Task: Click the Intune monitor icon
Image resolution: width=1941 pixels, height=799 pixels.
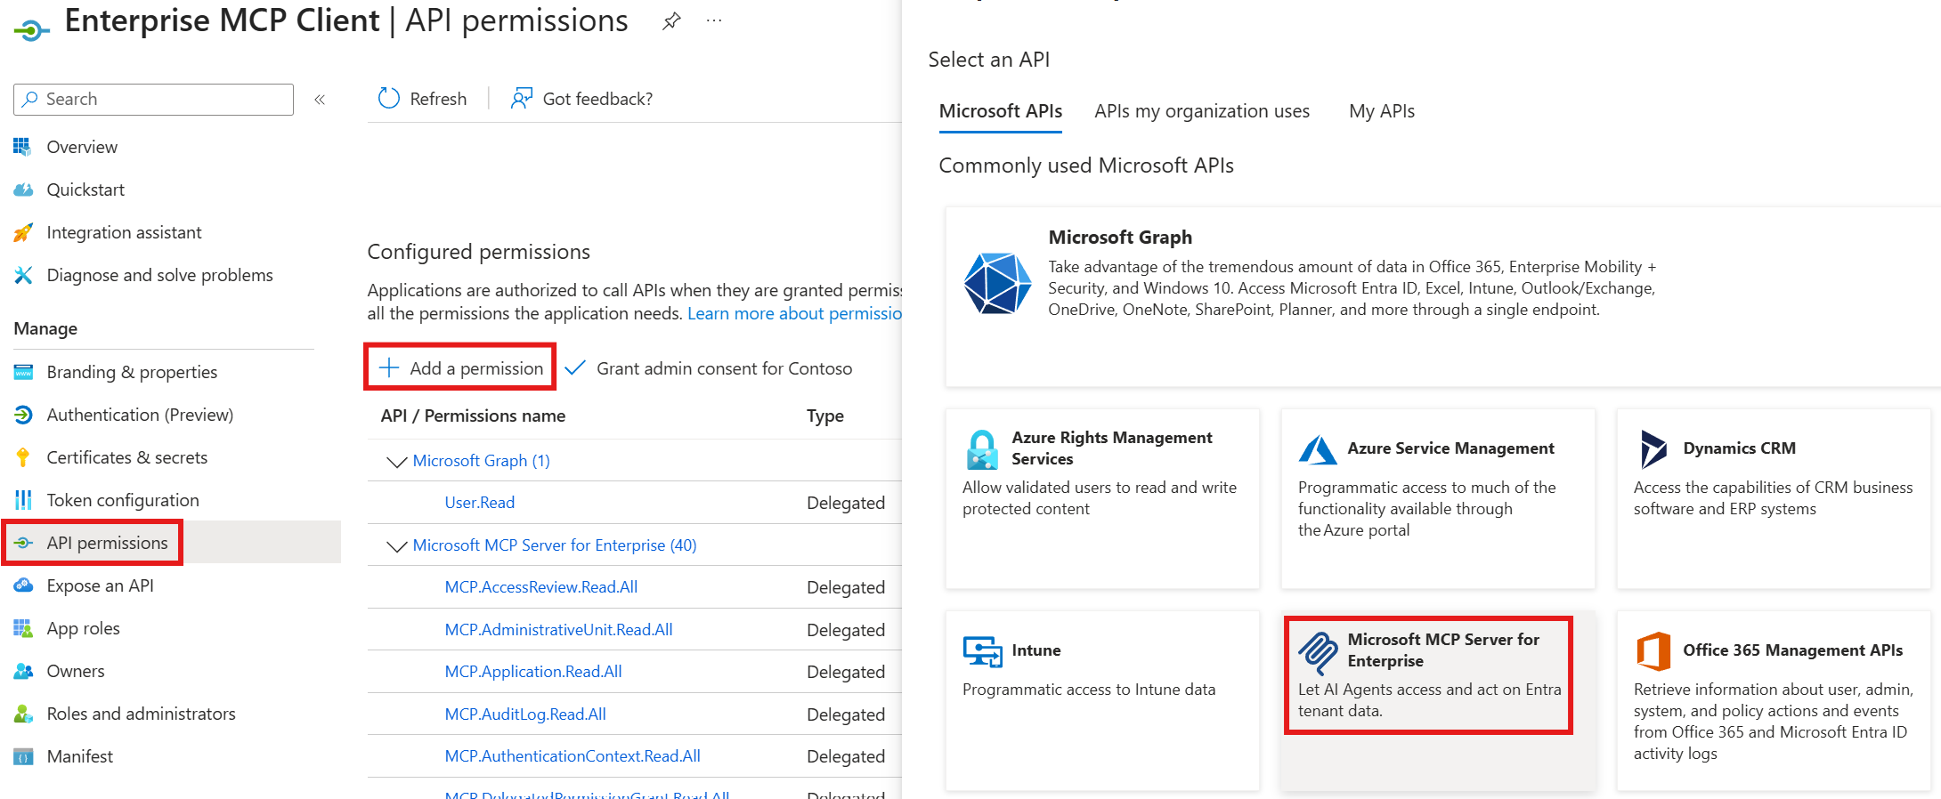Action: click(982, 651)
